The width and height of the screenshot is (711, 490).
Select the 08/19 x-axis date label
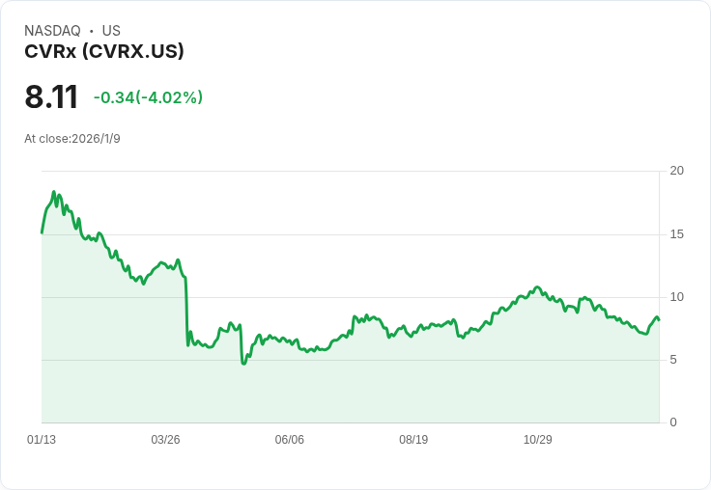[x=413, y=440]
